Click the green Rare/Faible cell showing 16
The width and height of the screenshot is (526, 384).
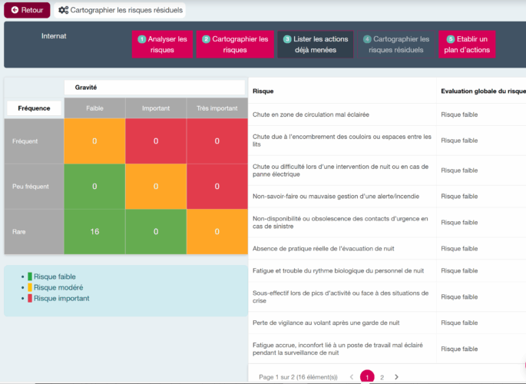94,231
